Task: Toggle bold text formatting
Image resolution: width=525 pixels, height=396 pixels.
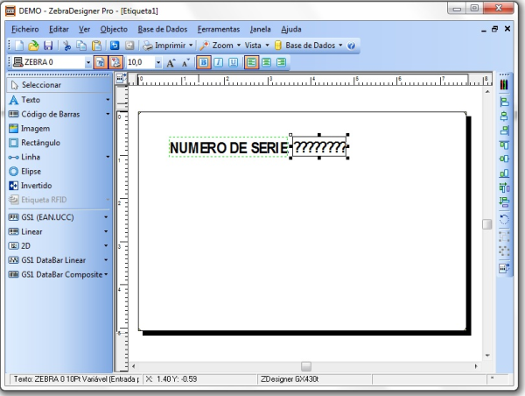Action: 203,63
